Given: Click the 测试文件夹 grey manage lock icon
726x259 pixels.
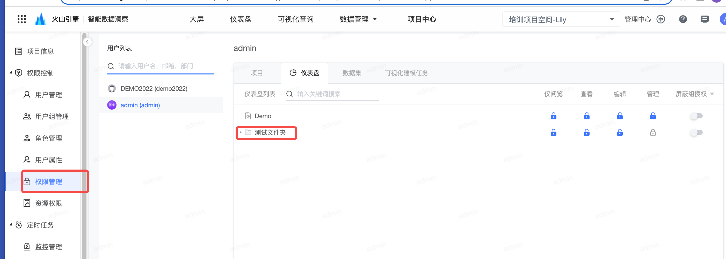Looking at the screenshot, I should [653, 132].
